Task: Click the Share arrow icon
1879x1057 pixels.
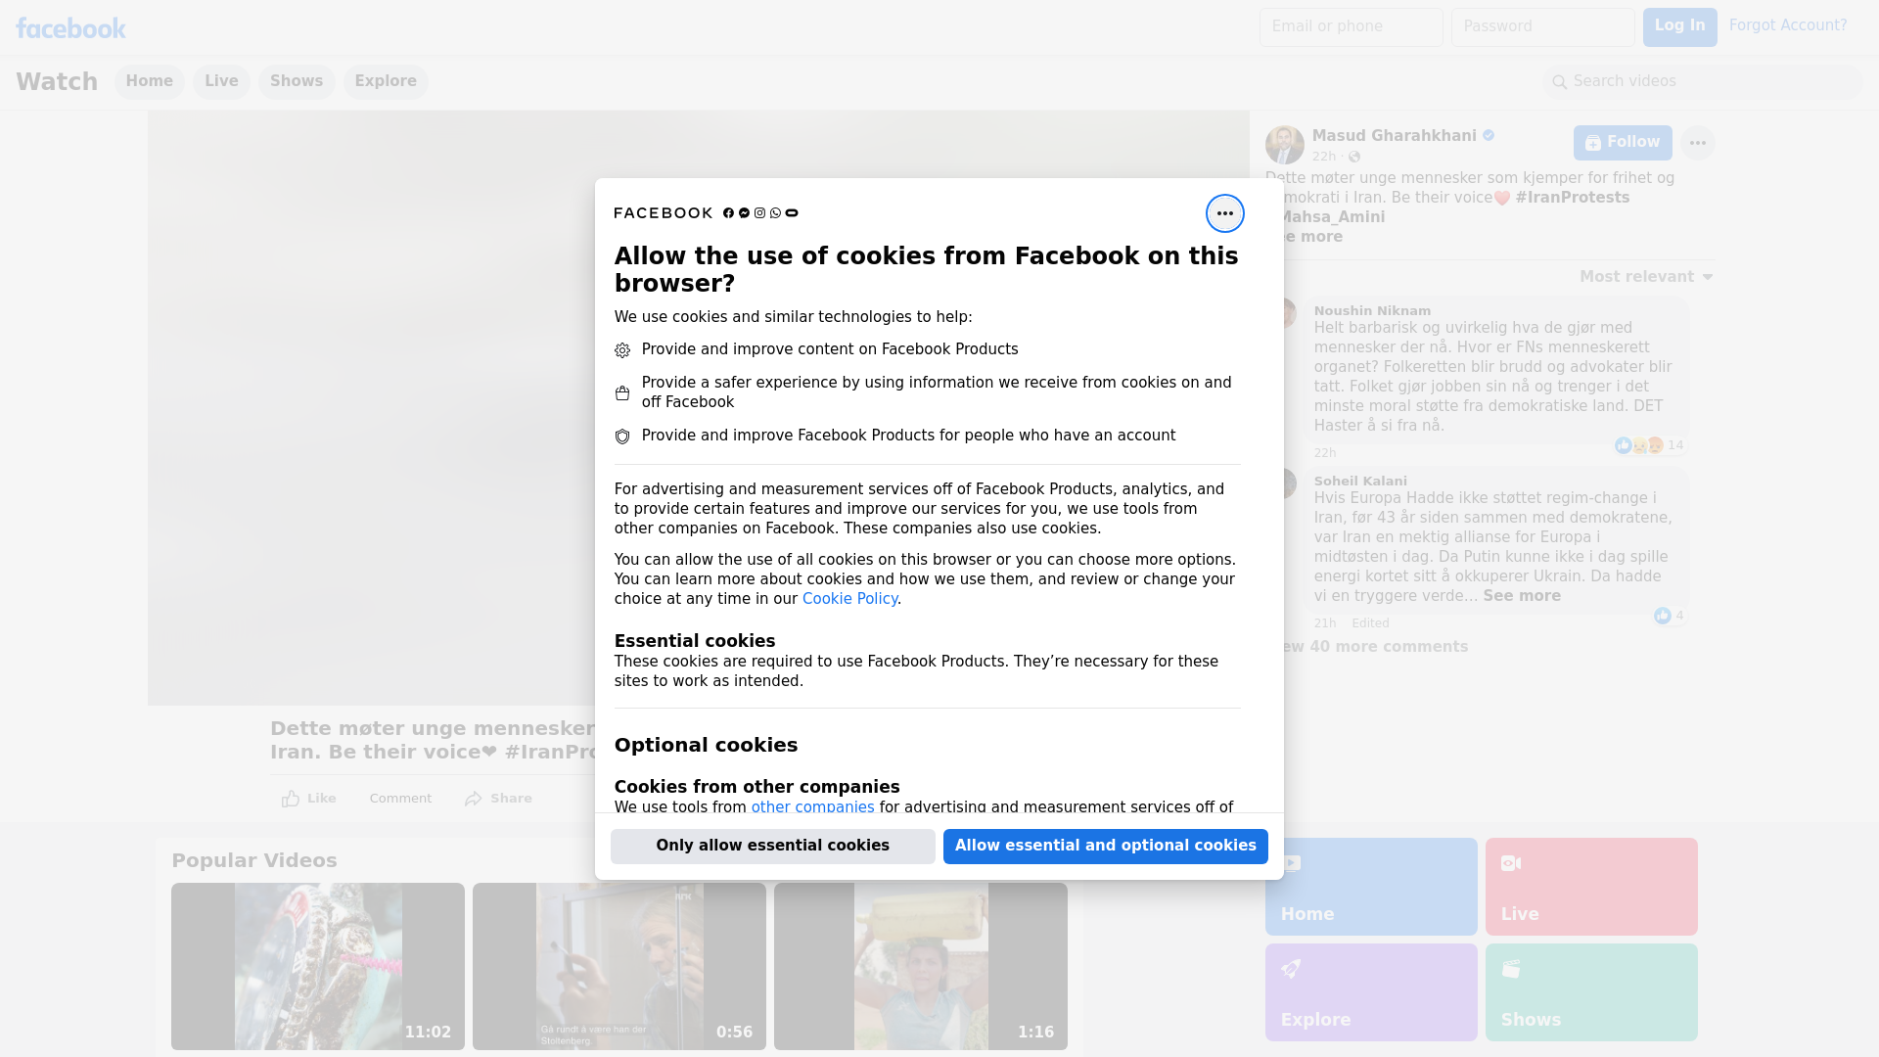Action: tap(474, 799)
